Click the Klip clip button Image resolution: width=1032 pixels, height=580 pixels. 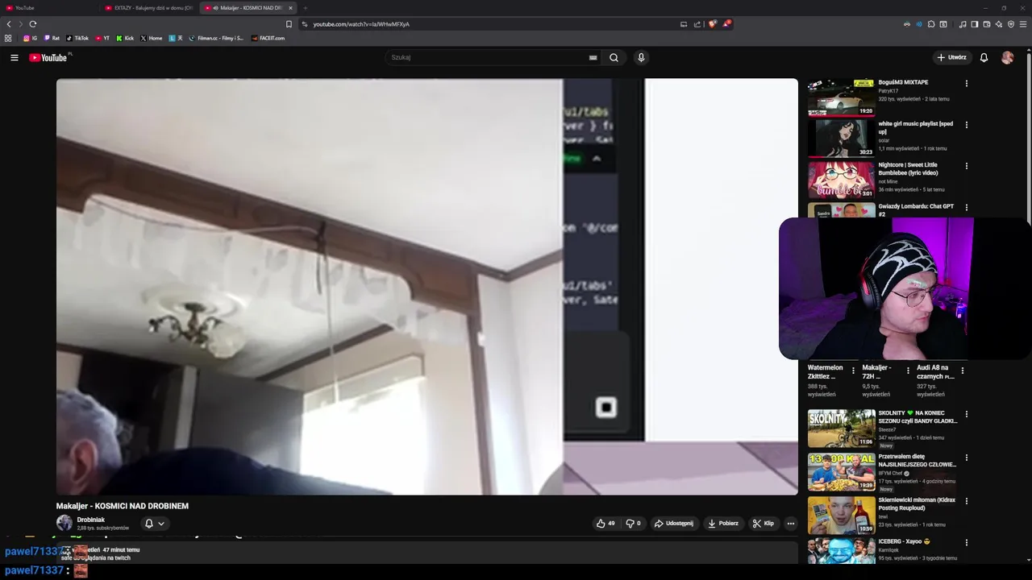[764, 524]
